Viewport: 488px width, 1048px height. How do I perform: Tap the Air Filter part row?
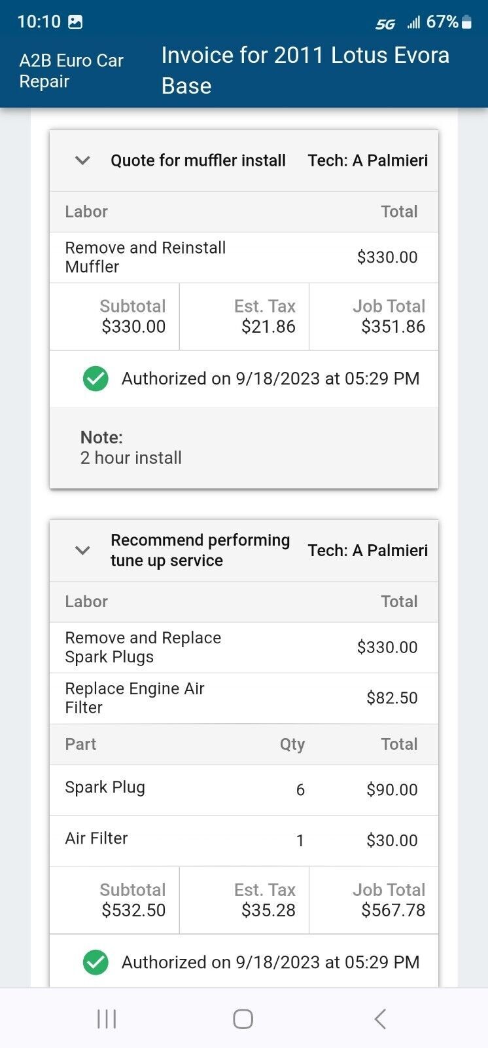243,840
